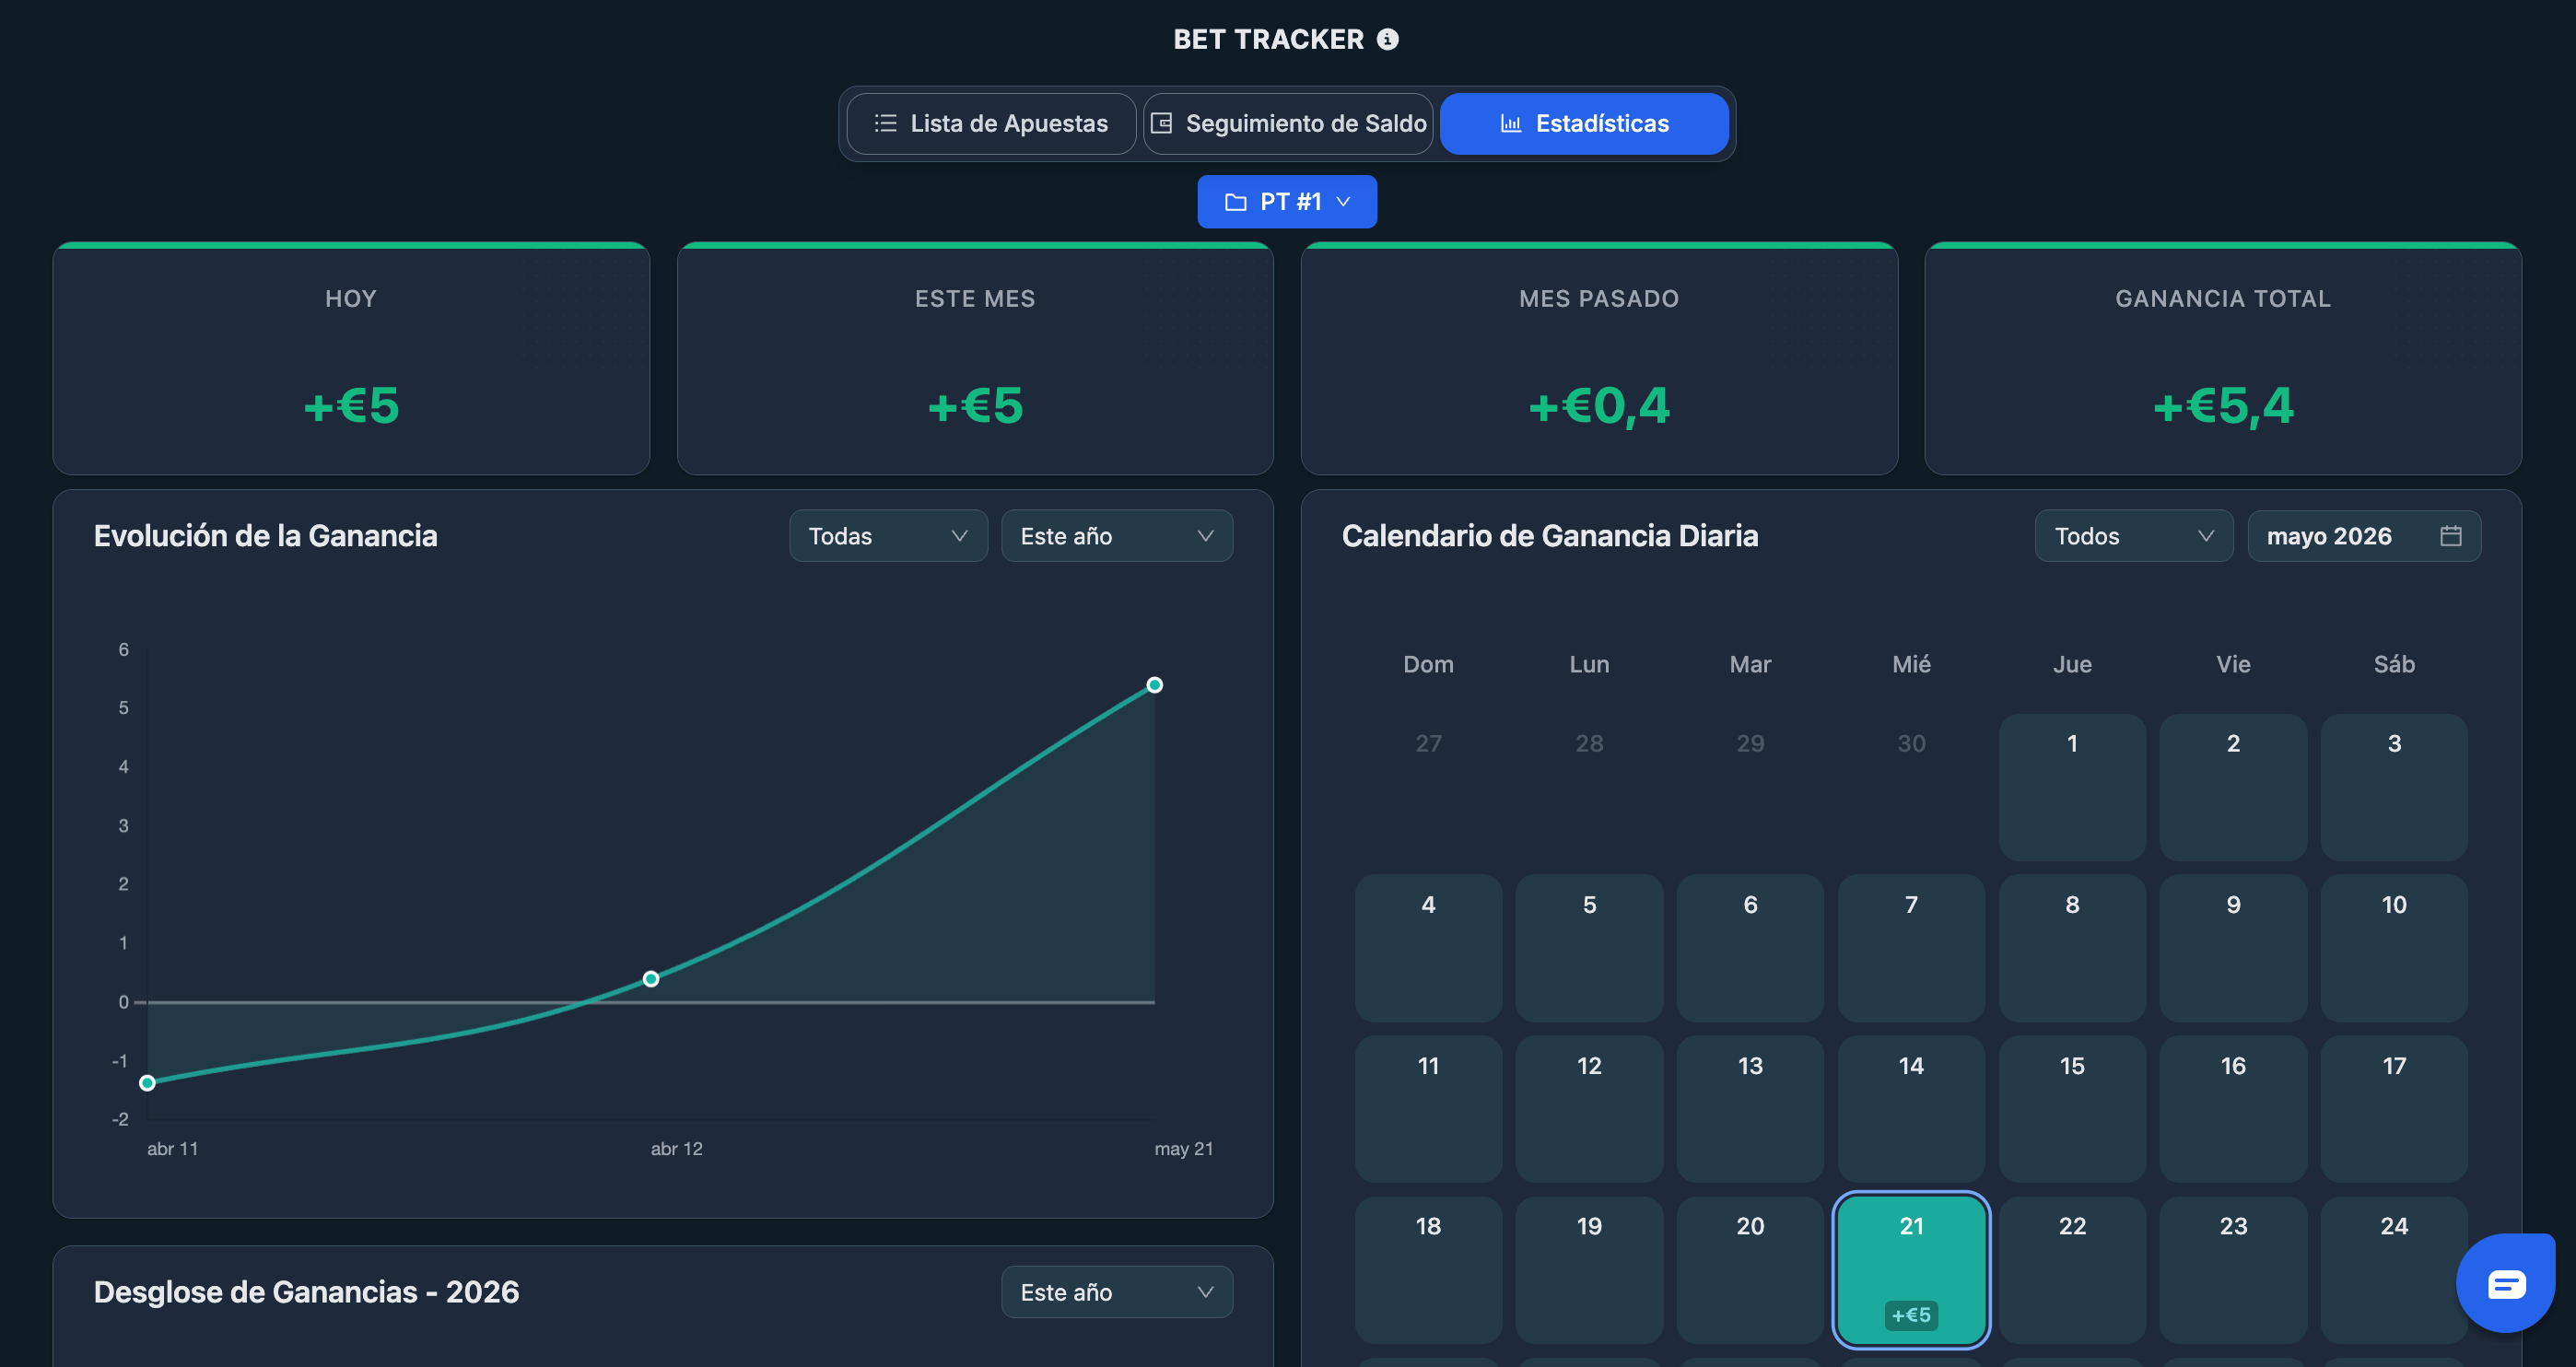Open Este año dropdown in Evolución de la Ganancia

coord(1117,536)
